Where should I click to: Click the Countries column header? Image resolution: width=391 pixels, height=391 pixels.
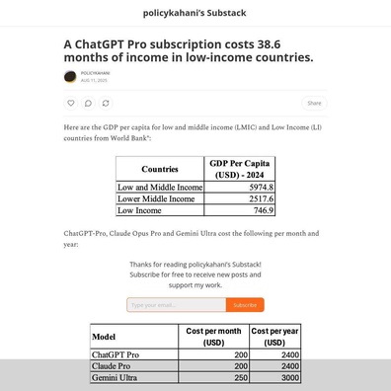pyautogui.click(x=160, y=169)
